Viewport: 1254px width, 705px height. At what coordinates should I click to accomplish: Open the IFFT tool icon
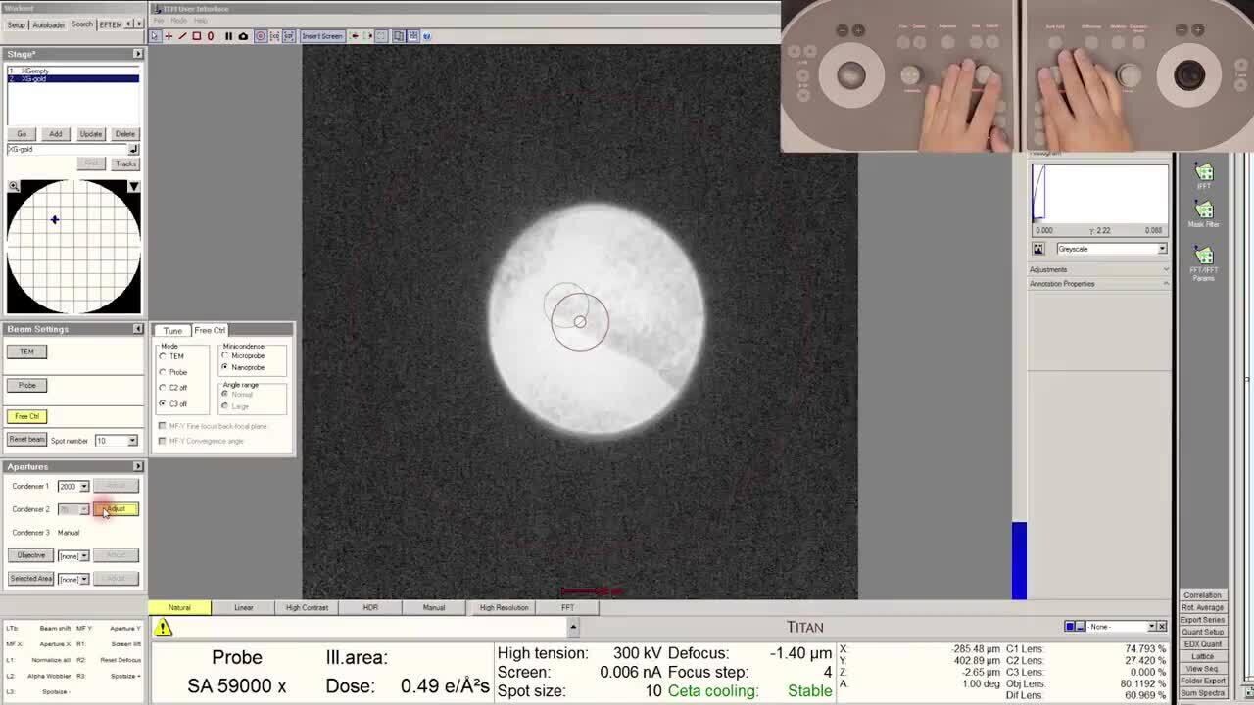point(1204,175)
